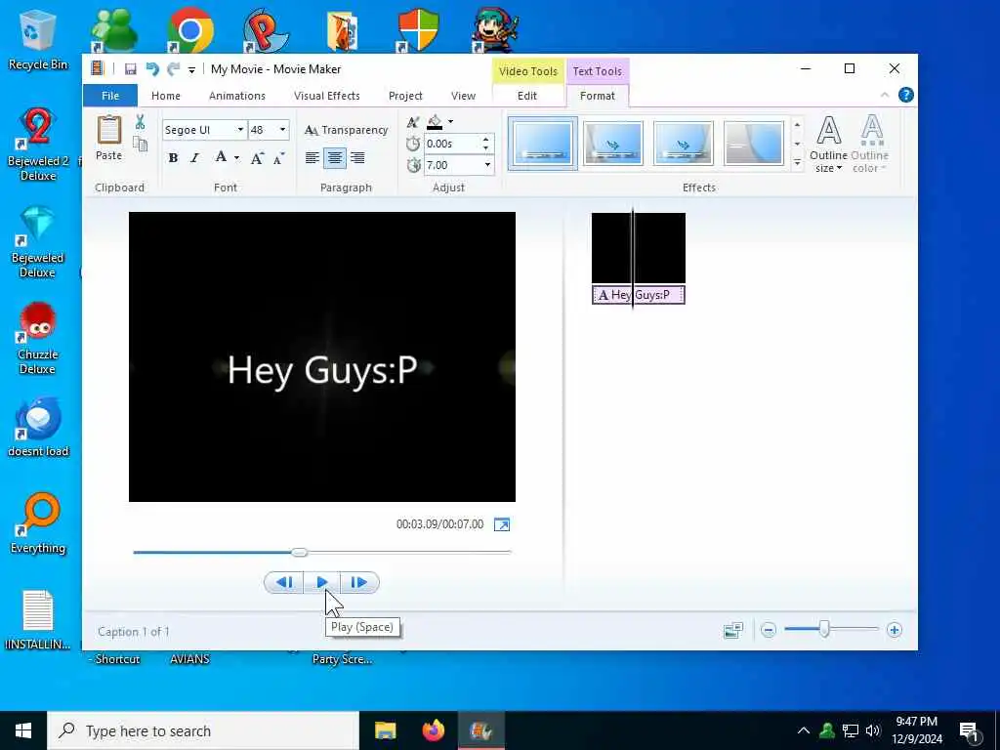Increment the start time spinner up arrow

pos(486,139)
